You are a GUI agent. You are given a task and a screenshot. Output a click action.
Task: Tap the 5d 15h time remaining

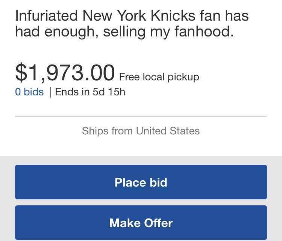pos(109,92)
